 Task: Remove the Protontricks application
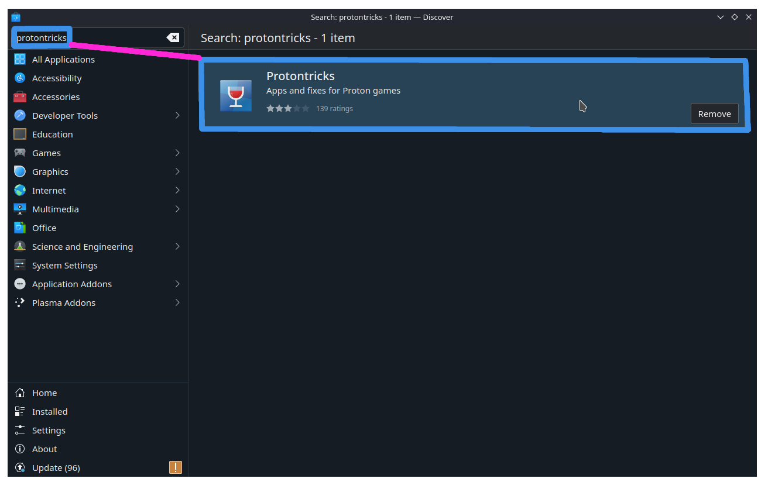(x=714, y=113)
